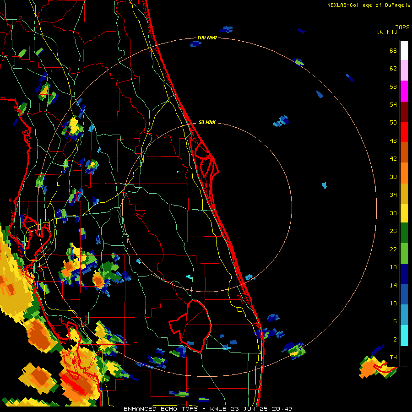
Task: Select the orange 38 kft legend swatch
Action: click(x=404, y=173)
